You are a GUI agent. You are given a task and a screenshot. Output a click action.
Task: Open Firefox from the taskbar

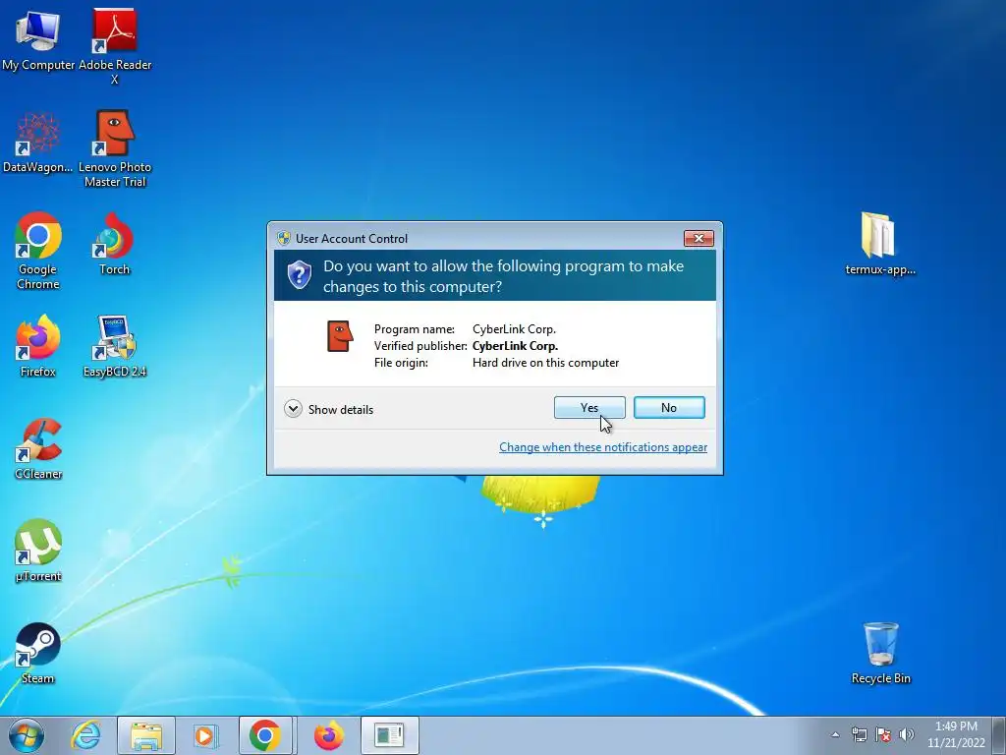click(x=328, y=735)
